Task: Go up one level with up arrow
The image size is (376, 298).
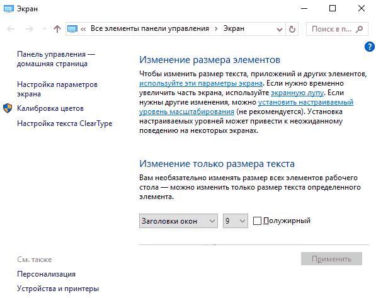Action: point(57,29)
